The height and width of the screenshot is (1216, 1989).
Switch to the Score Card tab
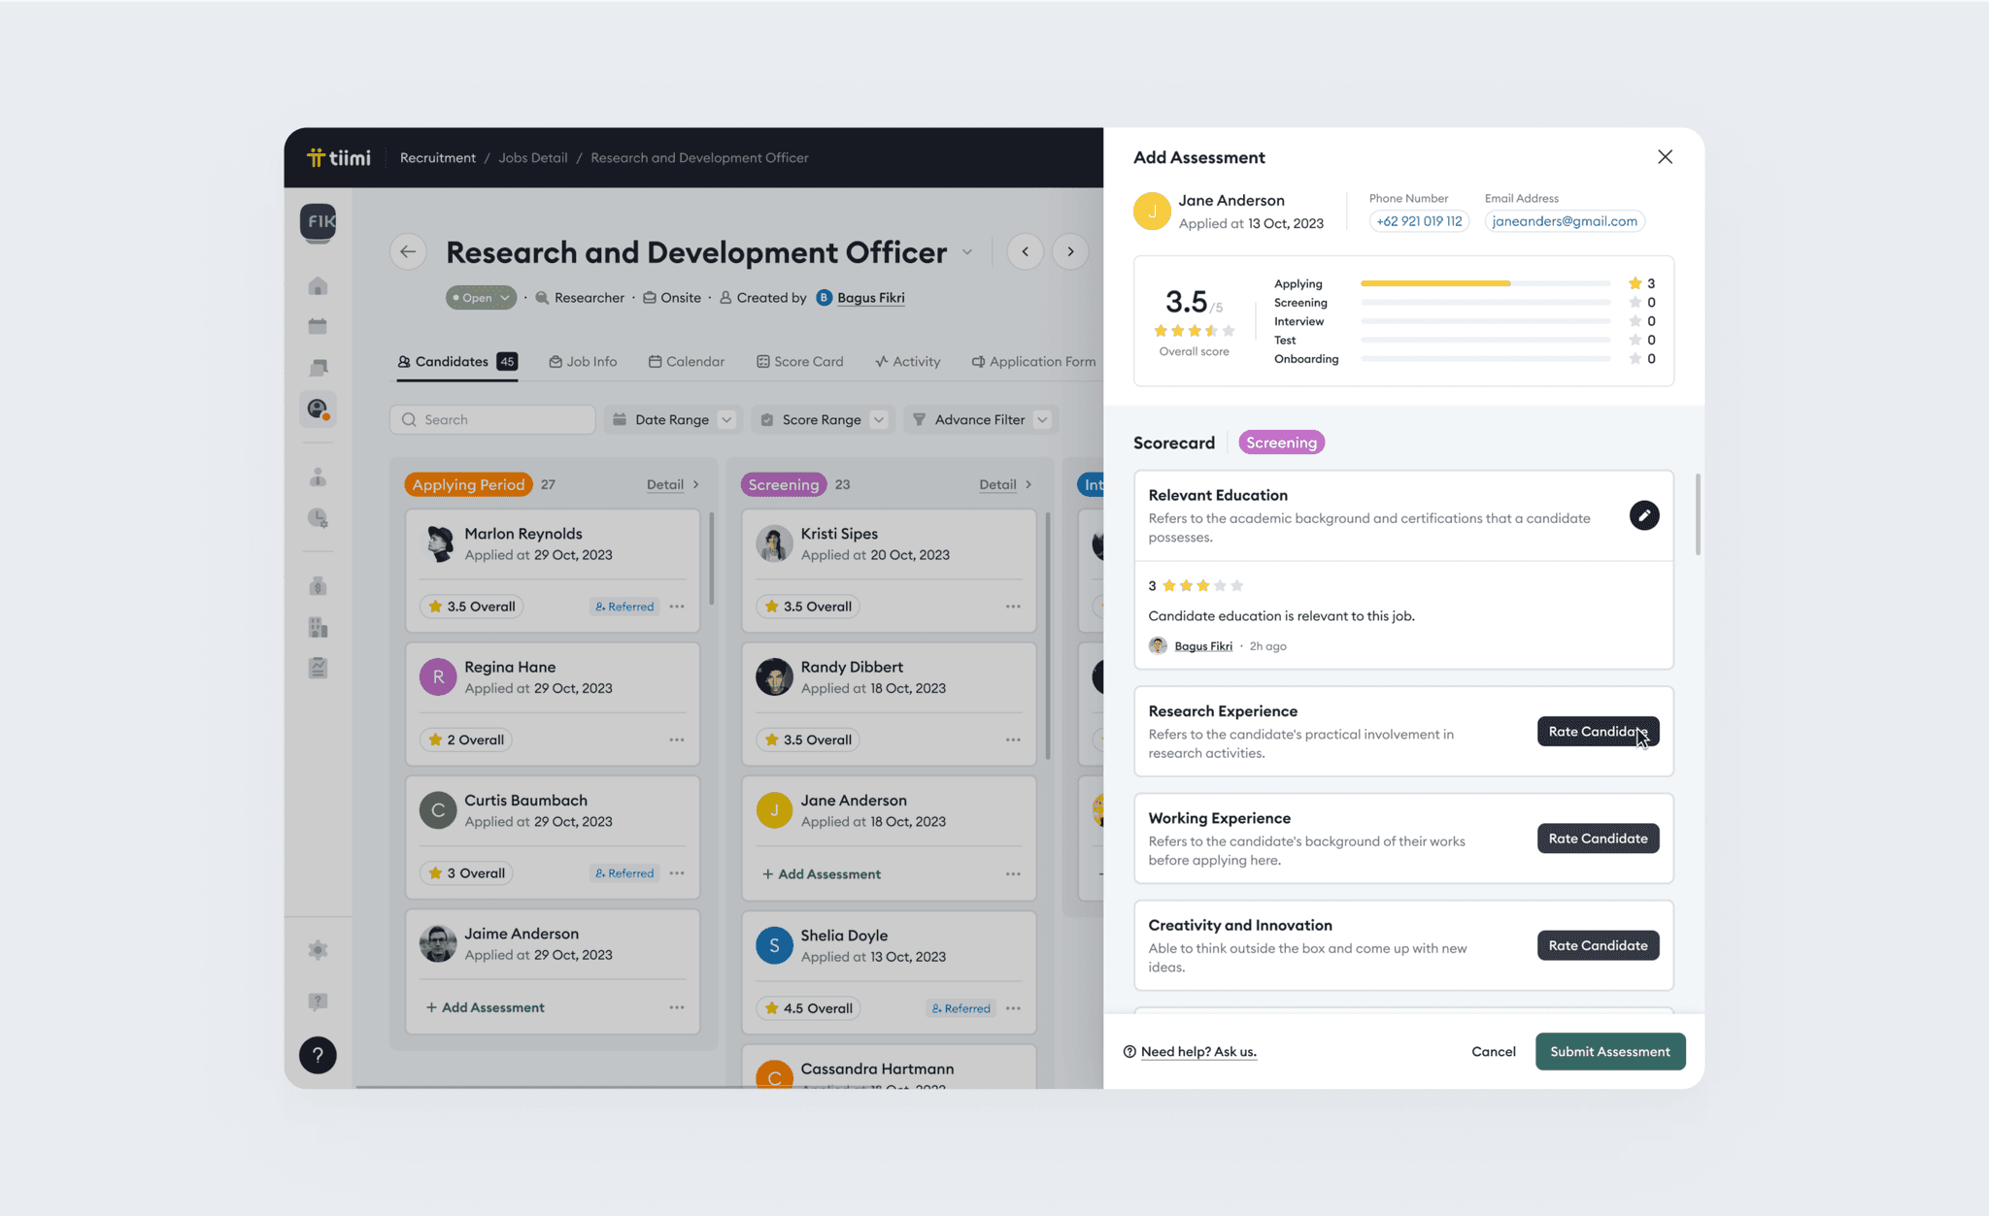tap(799, 362)
